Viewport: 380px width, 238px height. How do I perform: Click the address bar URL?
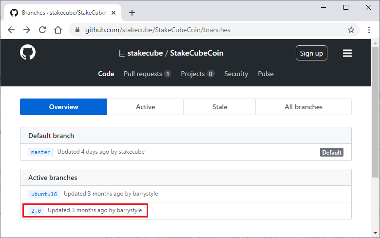pyautogui.click(x=157, y=30)
